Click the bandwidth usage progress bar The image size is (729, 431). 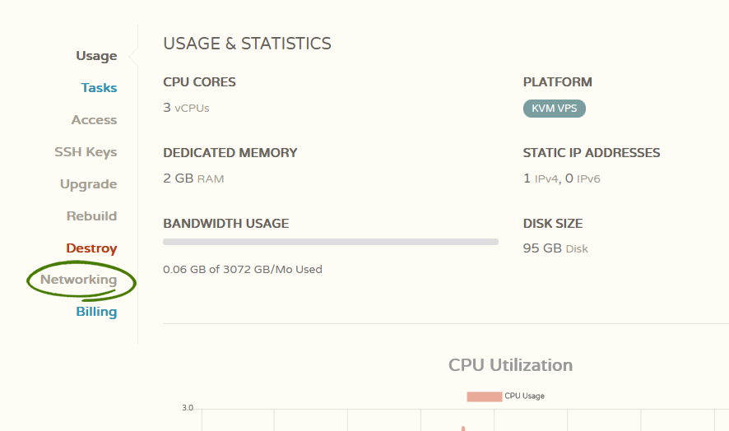point(331,242)
